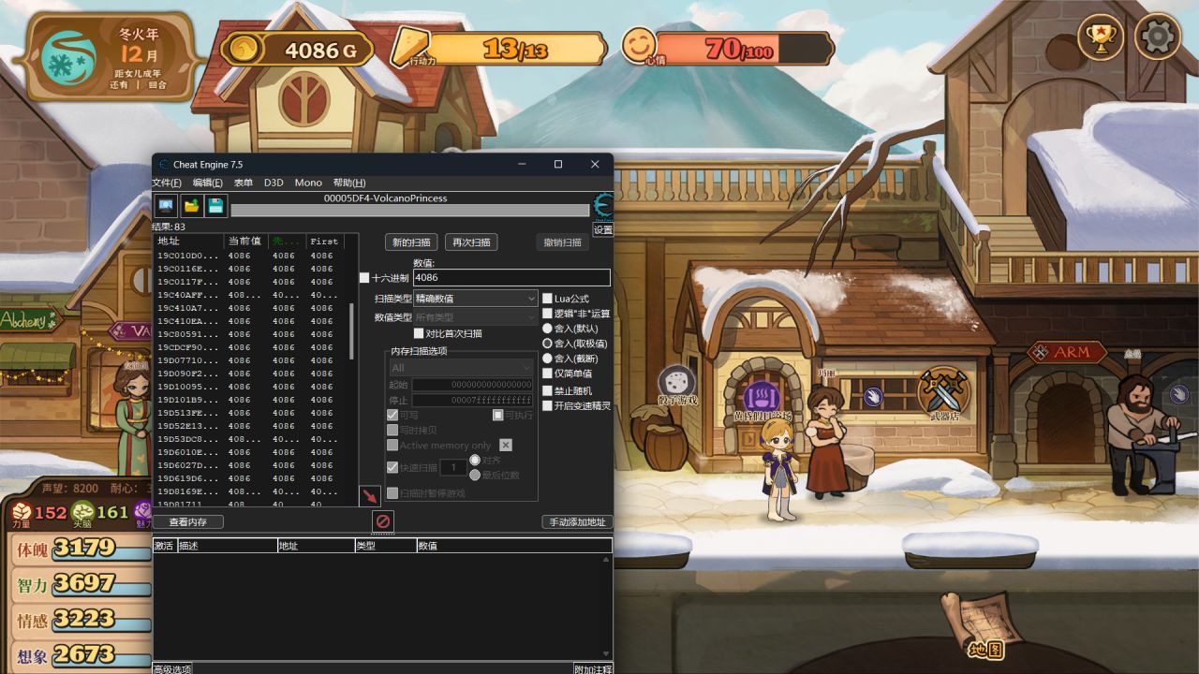Click the cheese action points icon
This screenshot has width=1199, height=674.
pos(409,45)
